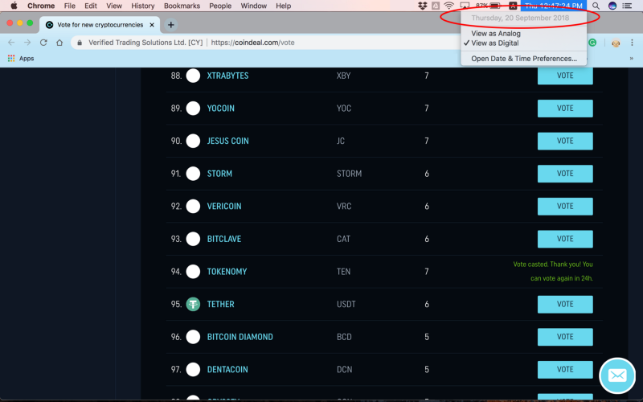Vote for YOCOIN
The image size is (643, 402).
click(x=565, y=109)
